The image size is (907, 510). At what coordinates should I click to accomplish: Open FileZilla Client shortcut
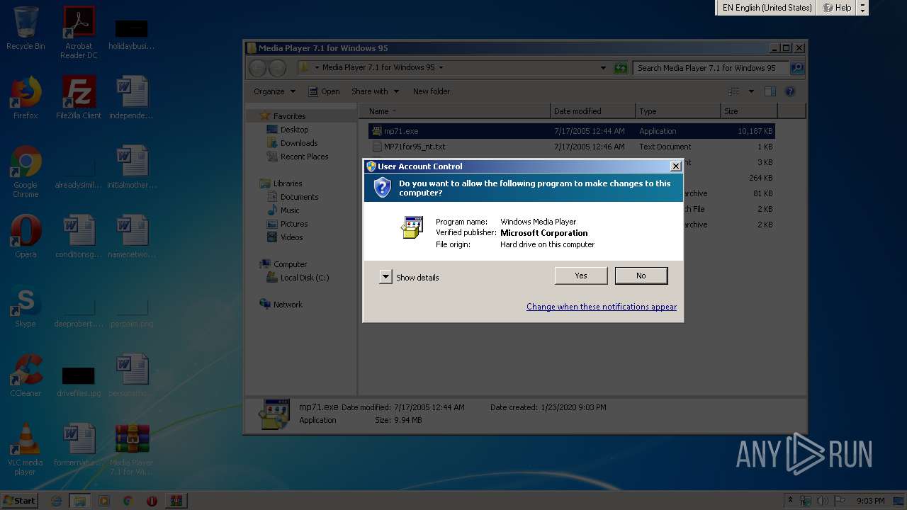[x=79, y=98]
